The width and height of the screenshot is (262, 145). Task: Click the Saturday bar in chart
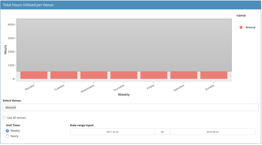184,75
